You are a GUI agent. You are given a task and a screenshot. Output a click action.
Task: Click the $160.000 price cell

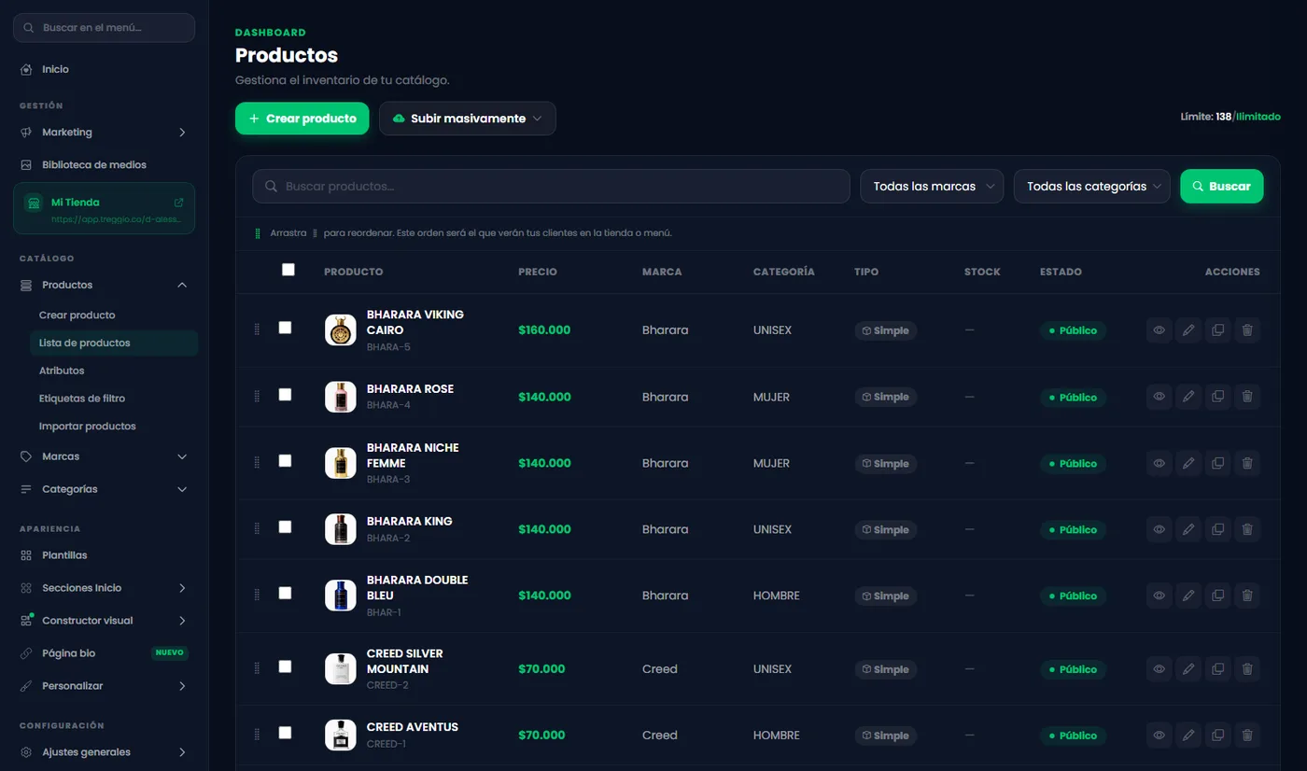tap(544, 330)
